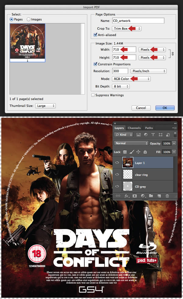Screen dimensions: 183x299
Task: Click the lock all padlock icon
Action: 145,152
